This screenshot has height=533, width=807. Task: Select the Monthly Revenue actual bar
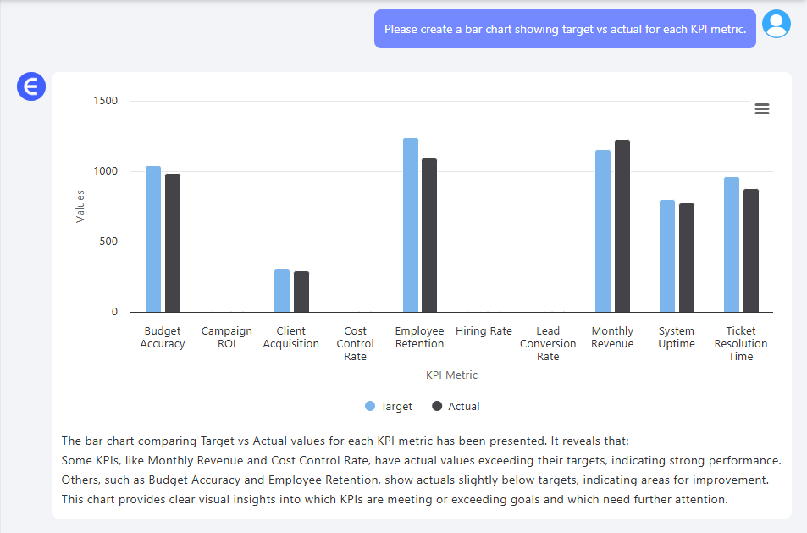pos(622,226)
